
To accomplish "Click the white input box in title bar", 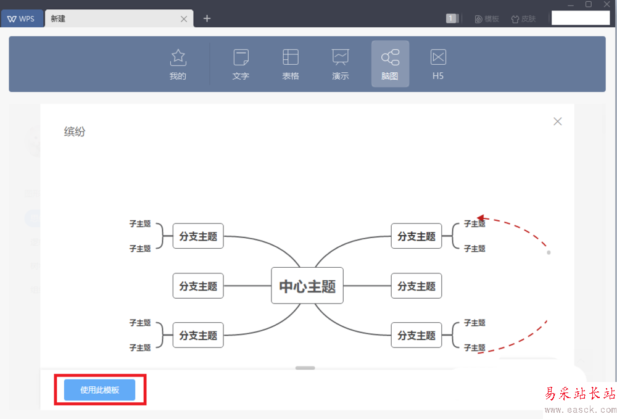I will coord(581,18).
